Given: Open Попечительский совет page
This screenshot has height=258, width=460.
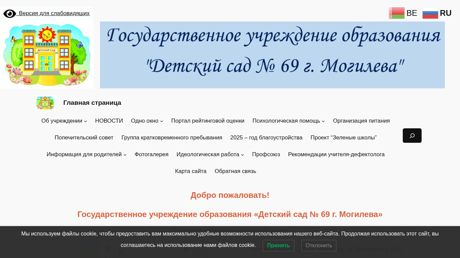Looking at the screenshot, I should [84, 138].
